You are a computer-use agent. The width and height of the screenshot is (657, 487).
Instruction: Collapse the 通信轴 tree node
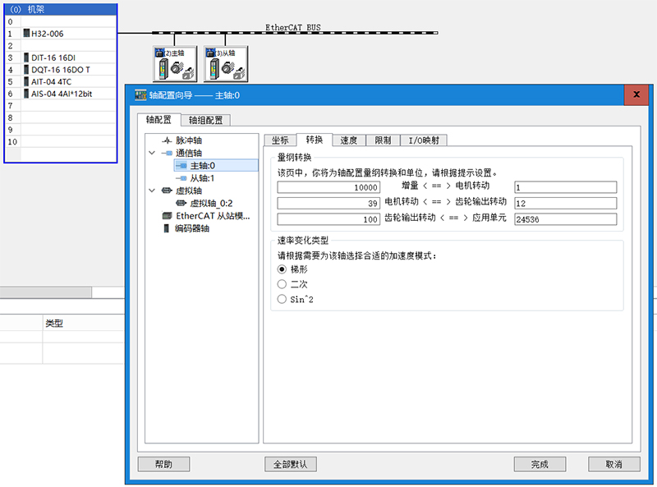pos(152,153)
